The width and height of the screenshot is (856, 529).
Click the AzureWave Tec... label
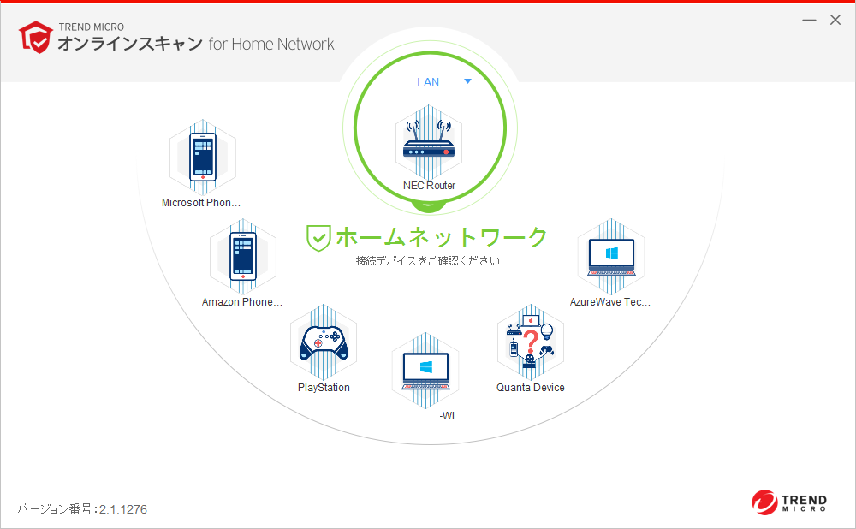coord(610,302)
